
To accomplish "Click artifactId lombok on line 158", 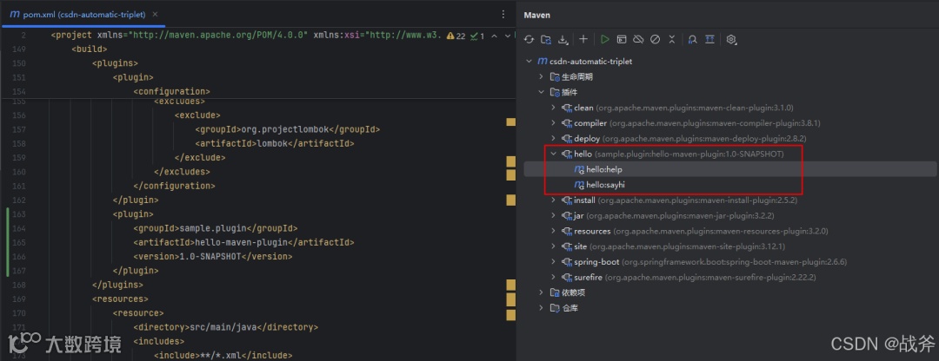I will [x=274, y=143].
